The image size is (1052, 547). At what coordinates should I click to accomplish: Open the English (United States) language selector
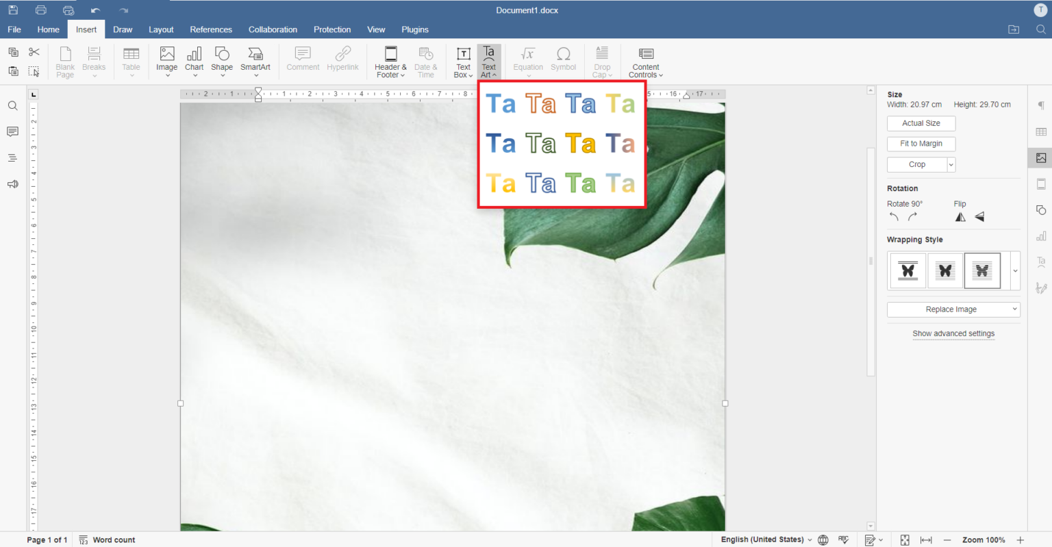pos(762,539)
